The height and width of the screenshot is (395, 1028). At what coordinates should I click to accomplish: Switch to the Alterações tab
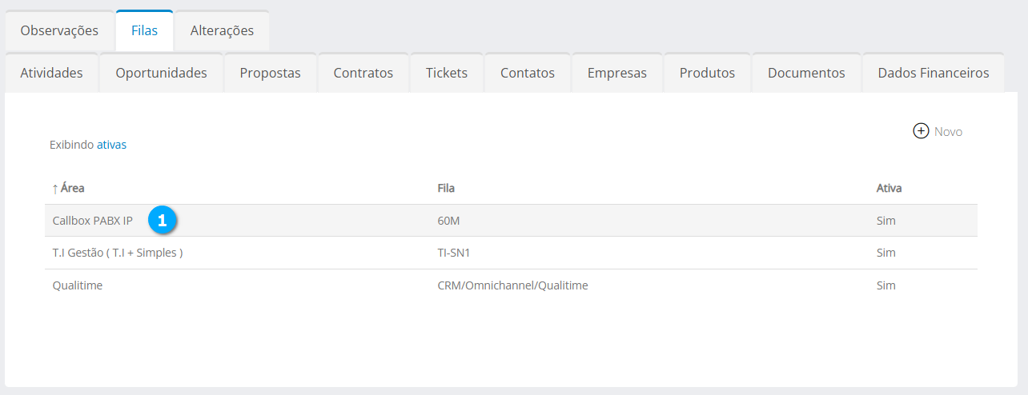pos(222,31)
